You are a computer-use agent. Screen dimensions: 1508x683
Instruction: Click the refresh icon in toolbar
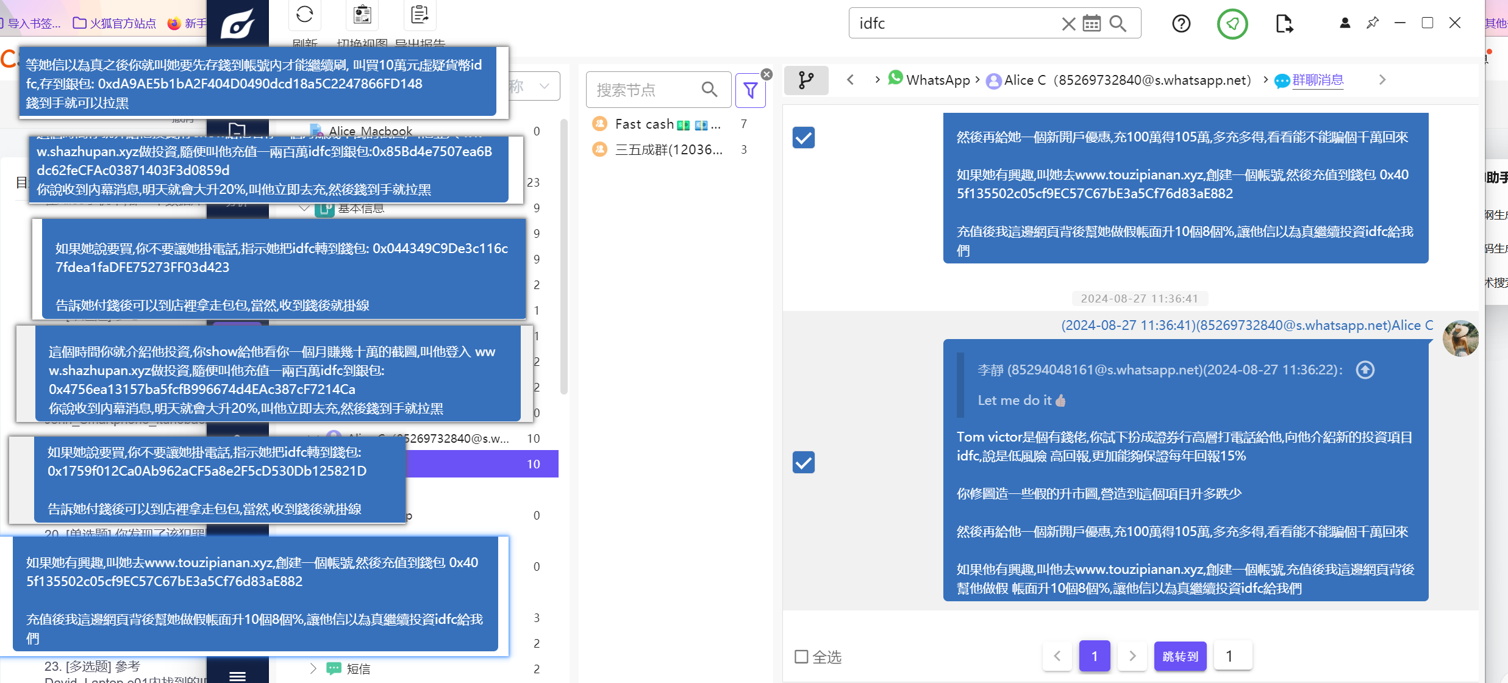tap(304, 14)
